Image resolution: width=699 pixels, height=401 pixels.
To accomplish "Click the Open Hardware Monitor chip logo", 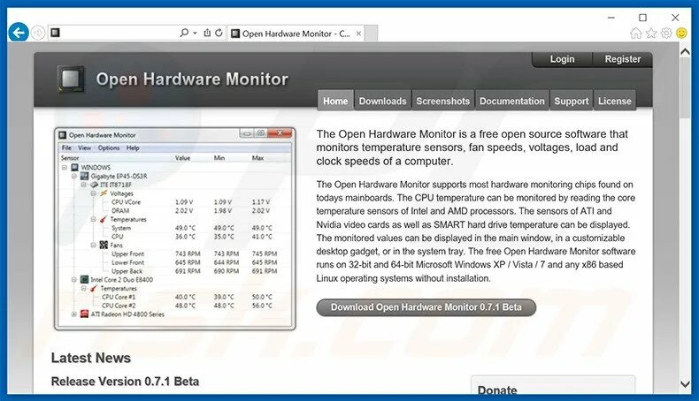I will [x=72, y=79].
